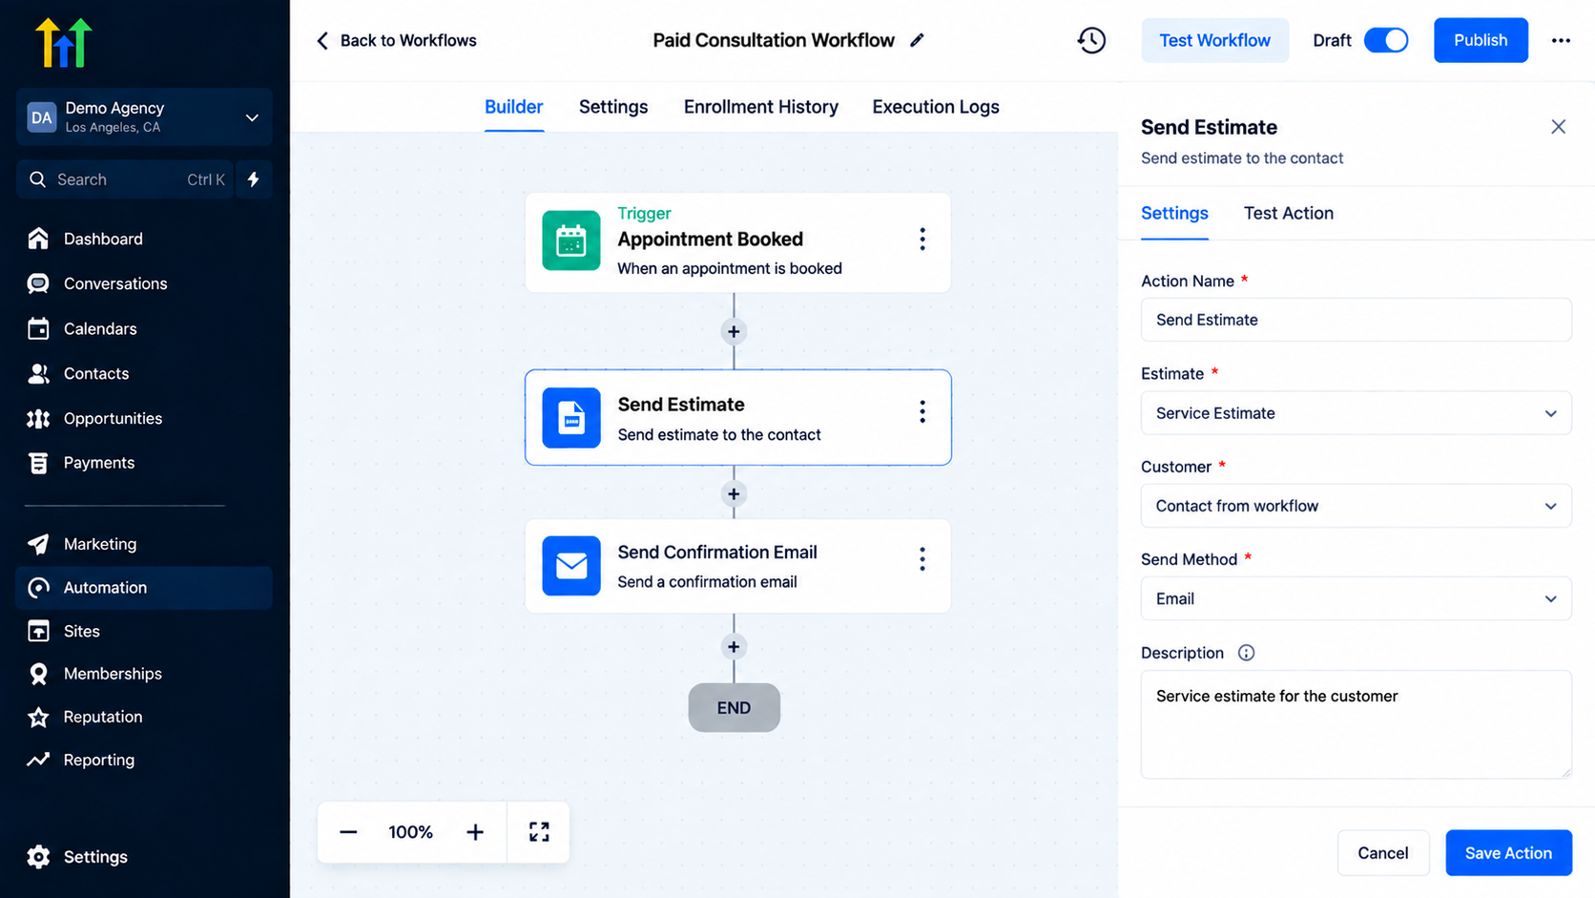Switch to the Builder tab

tap(513, 107)
